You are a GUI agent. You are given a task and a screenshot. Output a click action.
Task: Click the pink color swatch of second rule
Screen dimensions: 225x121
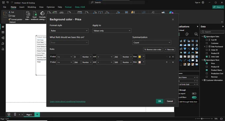point(140,62)
